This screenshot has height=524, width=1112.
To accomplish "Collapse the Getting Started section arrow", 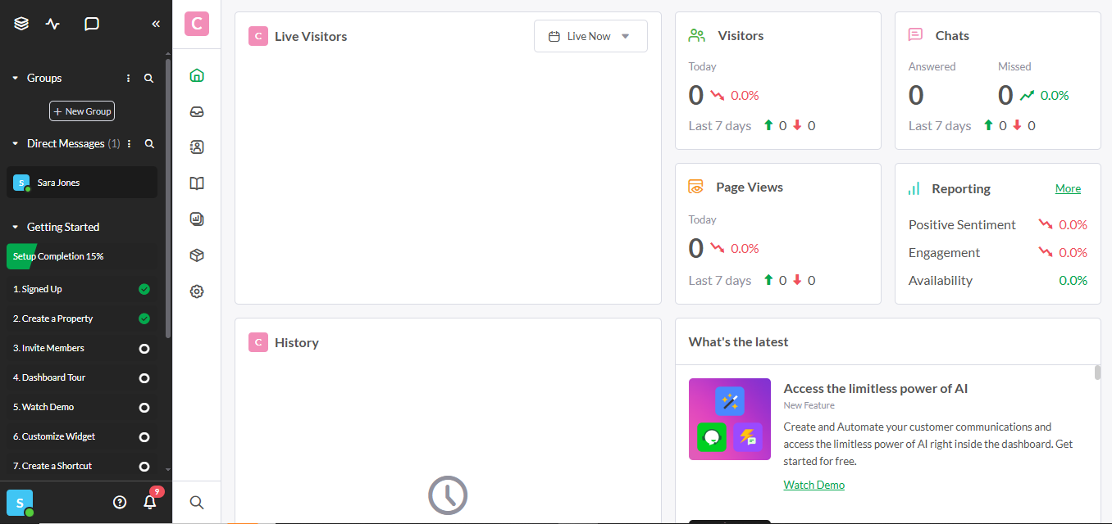I will pyautogui.click(x=15, y=228).
